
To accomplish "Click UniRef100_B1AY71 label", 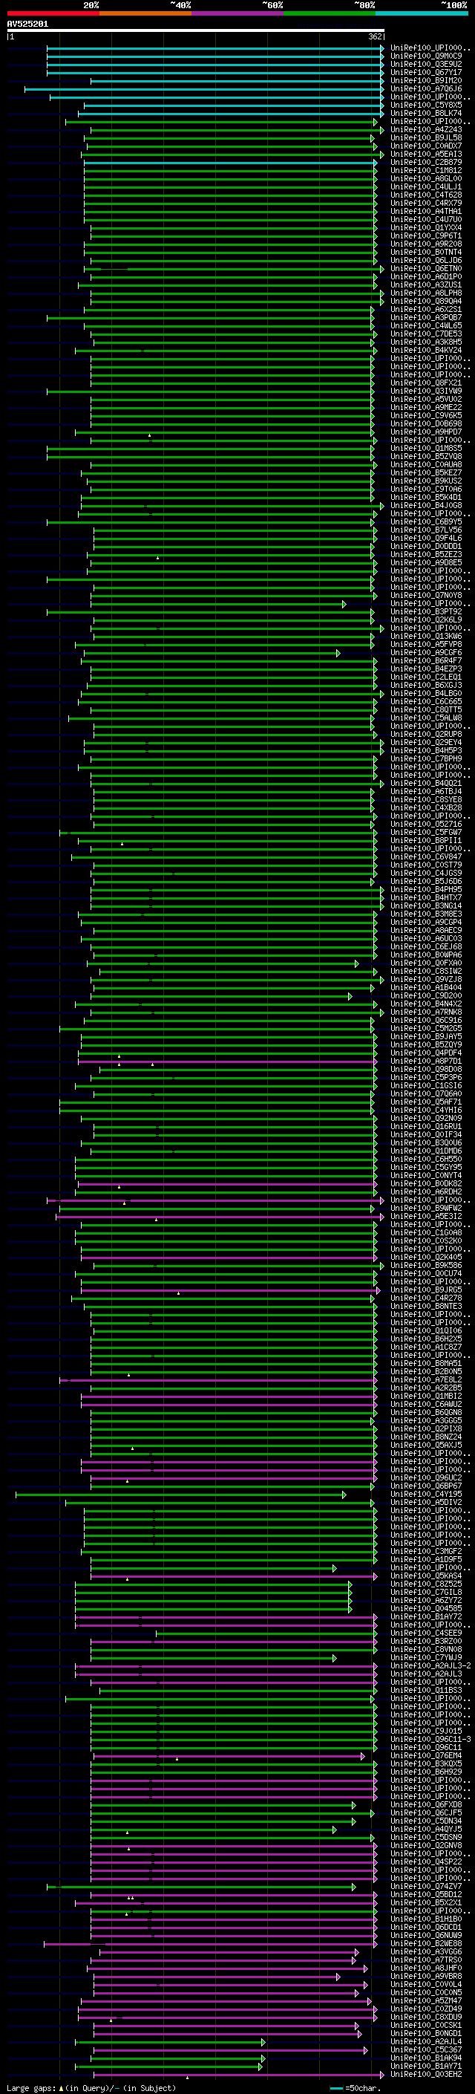I will (426, 2066).
